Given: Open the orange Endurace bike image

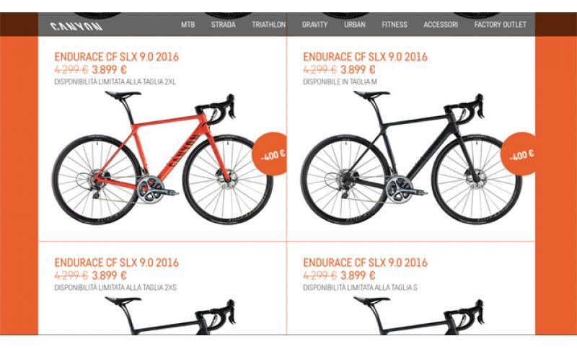Looking at the screenshot, I should (x=162, y=158).
